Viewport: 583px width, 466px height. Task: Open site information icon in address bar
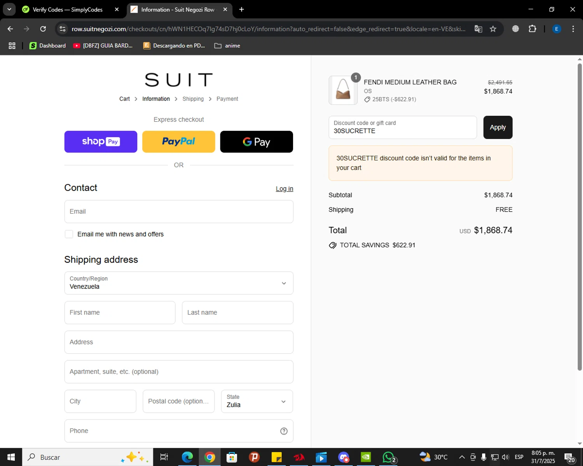coord(62,29)
